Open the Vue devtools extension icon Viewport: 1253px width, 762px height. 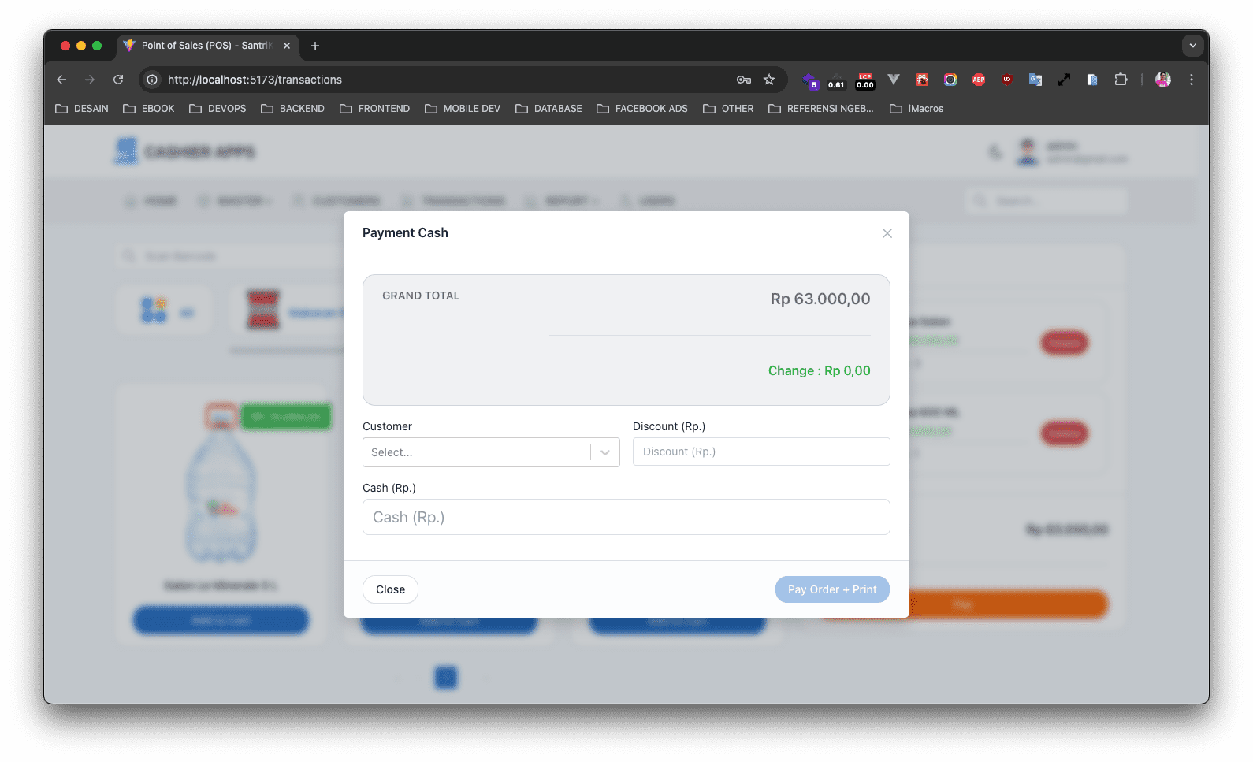[893, 80]
